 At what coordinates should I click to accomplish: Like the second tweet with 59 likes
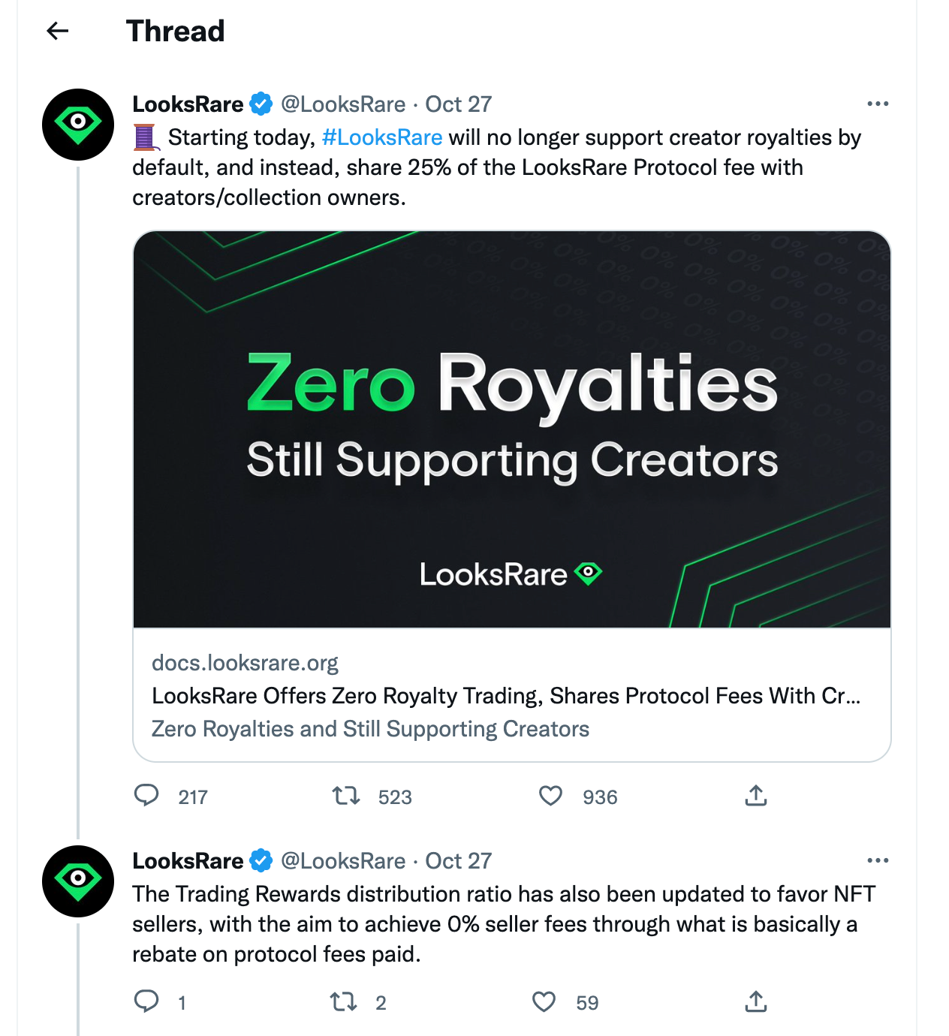tap(544, 1001)
